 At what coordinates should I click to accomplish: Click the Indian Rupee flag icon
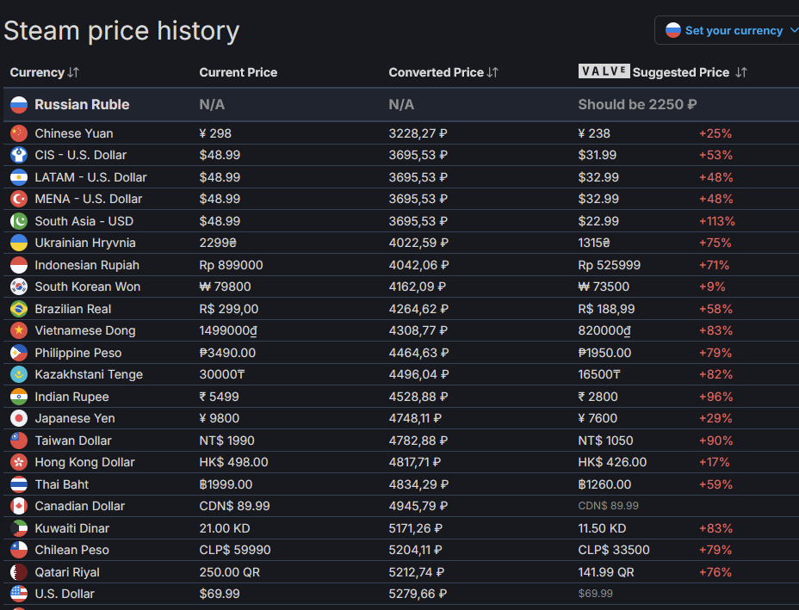19,396
